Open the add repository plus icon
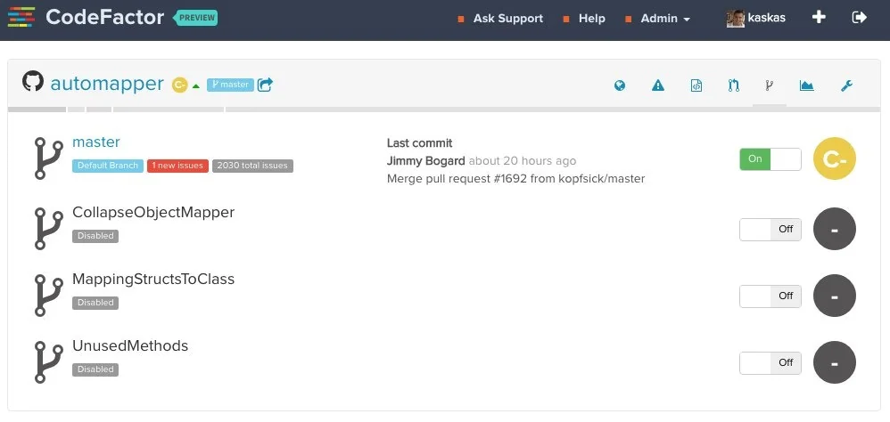This screenshot has height=422, width=890. [x=819, y=17]
